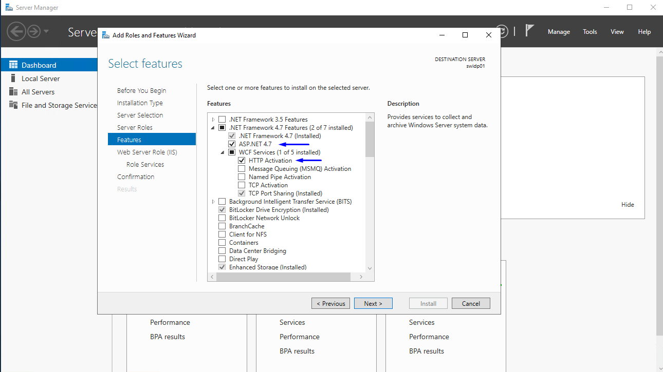Screen dimensions: 663x372
Task: Check the Data Center Bridging checkbox
Action: click(x=222, y=251)
